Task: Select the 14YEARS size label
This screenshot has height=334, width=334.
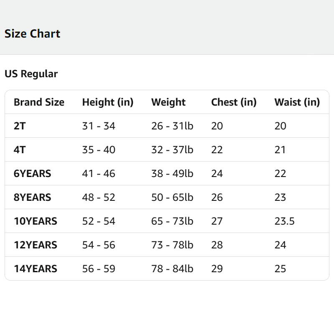Action: pos(35,268)
